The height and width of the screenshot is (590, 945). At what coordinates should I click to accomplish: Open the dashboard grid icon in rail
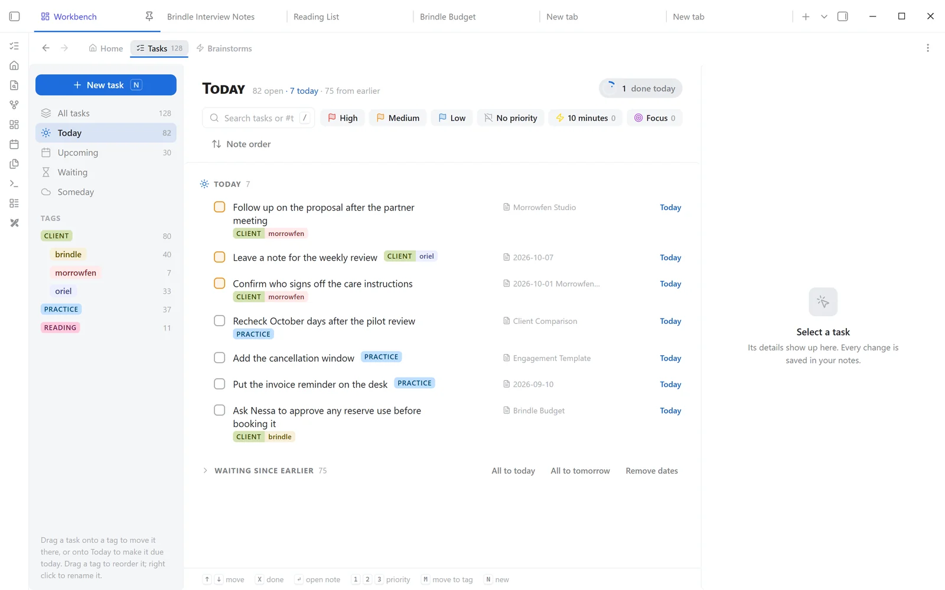pos(14,124)
